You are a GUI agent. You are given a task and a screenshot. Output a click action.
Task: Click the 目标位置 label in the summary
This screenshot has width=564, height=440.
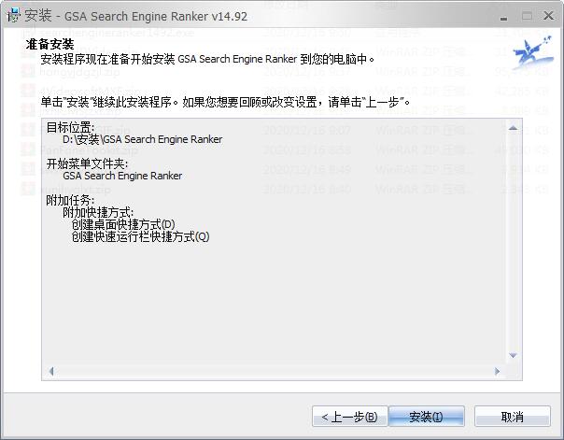71,127
